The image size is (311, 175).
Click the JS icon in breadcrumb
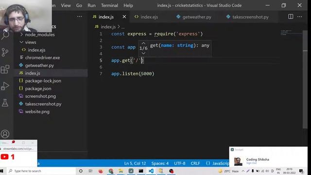pyautogui.click(x=97, y=26)
